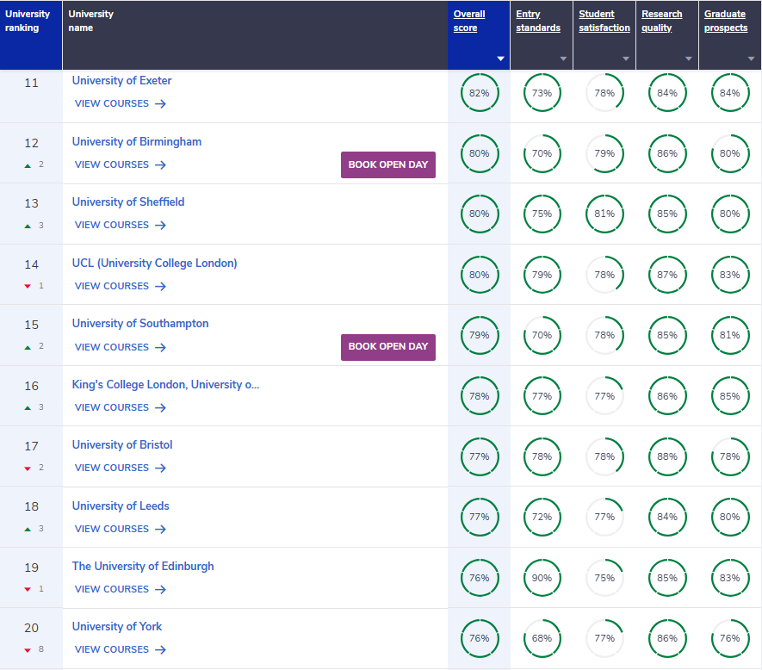Click the Graduate prospects column header link
This screenshot has height=670, width=762.
pos(726,21)
